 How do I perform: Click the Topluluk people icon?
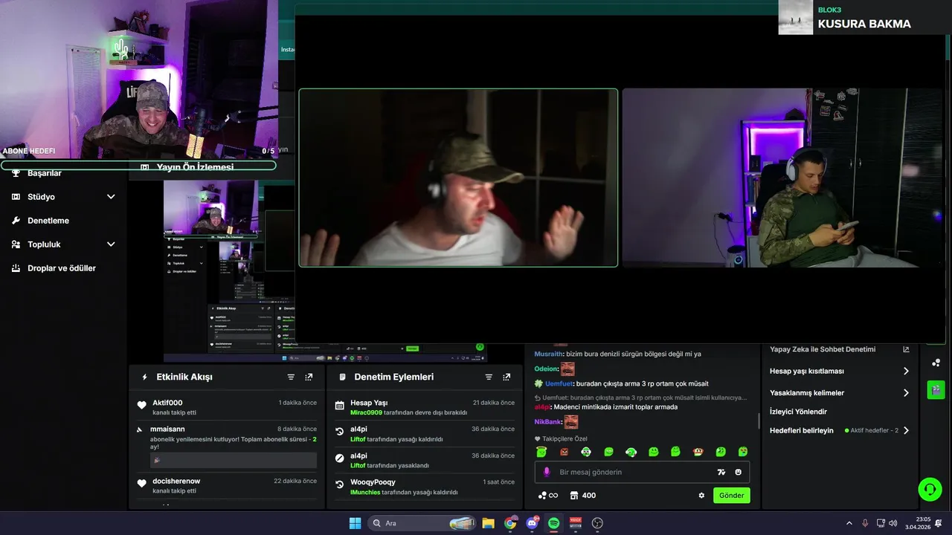16,244
